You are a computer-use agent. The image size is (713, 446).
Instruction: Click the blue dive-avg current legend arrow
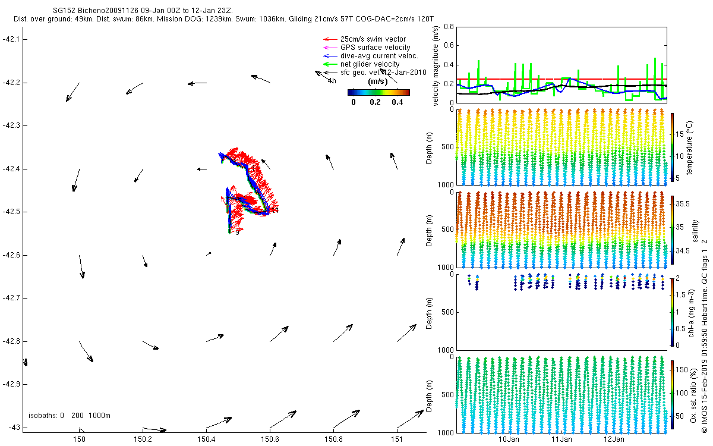pyautogui.click(x=329, y=56)
